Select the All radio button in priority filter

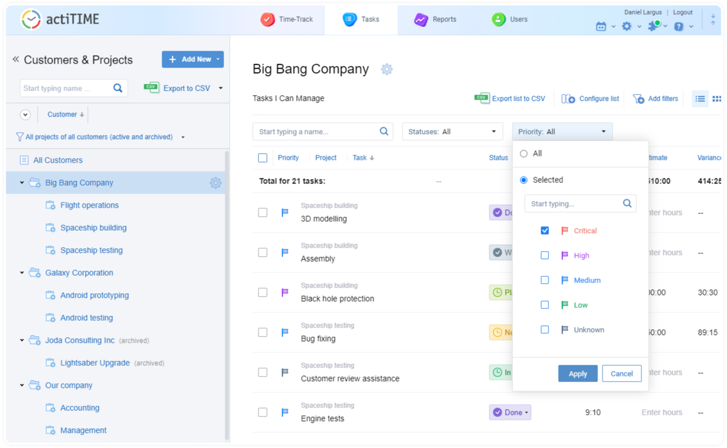click(524, 154)
